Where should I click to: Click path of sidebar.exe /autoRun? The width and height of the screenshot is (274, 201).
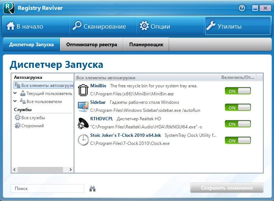[145, 110]
